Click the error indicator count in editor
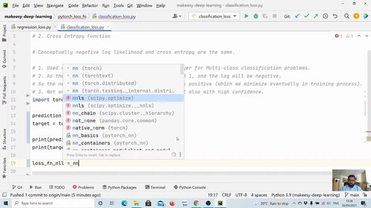 click(x=339, y=36)
